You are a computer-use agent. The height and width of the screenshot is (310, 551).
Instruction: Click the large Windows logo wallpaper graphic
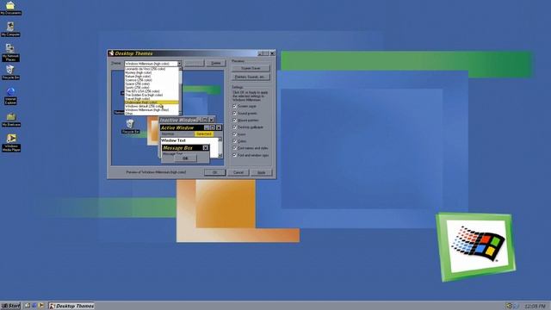[x=476, y=247]
